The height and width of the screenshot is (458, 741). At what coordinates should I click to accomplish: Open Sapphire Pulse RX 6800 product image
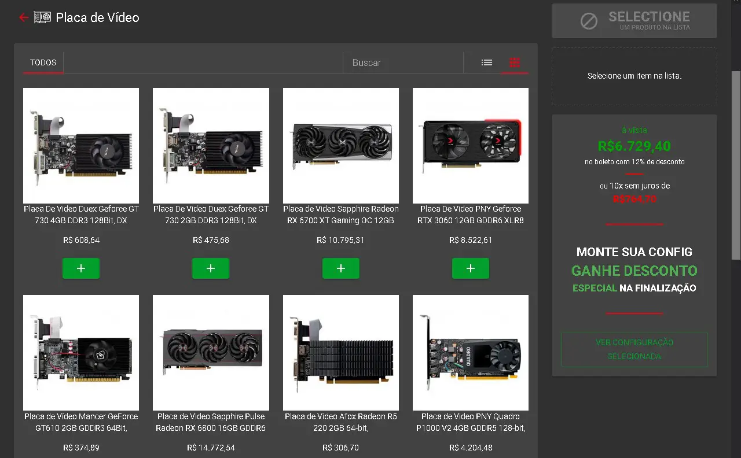pos(211,353)
